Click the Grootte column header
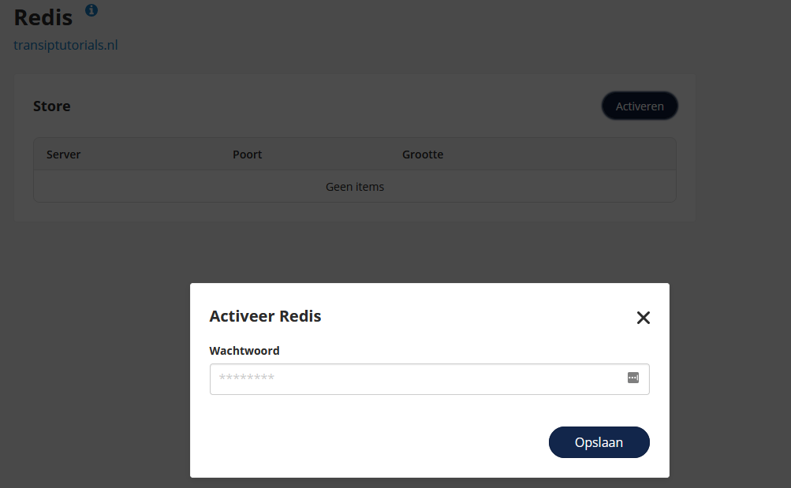Viewport: 791px width, 488px height. (423, 155)
